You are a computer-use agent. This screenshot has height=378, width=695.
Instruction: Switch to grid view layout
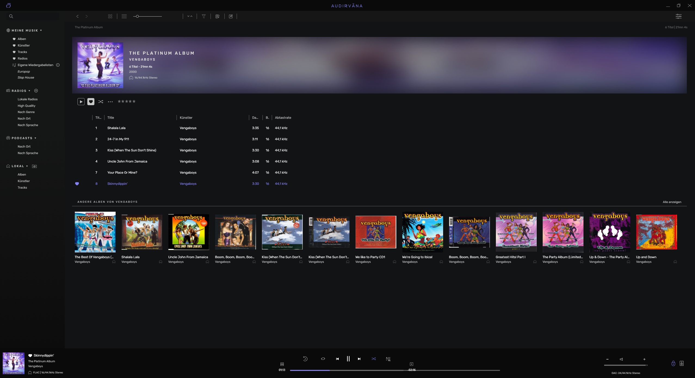coord(110,16)
